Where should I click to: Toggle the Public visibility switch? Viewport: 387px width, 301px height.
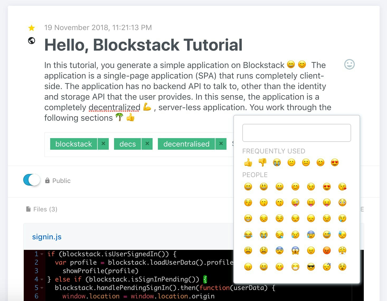click(32, 180)
